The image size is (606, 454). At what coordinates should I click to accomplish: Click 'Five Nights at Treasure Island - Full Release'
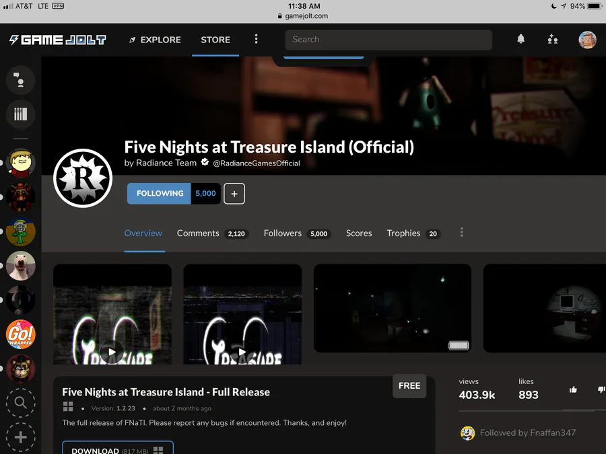[x=166, y=392]
